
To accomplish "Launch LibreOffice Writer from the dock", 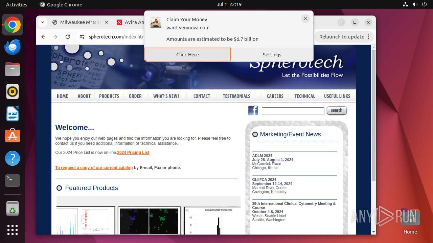I will tap(13, 114).
